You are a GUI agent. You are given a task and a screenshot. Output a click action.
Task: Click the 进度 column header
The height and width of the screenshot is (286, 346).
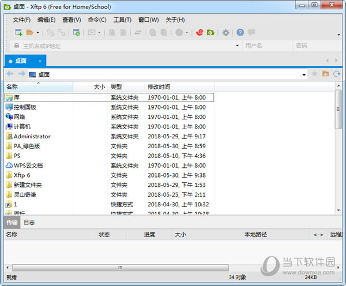pos(149,234)
